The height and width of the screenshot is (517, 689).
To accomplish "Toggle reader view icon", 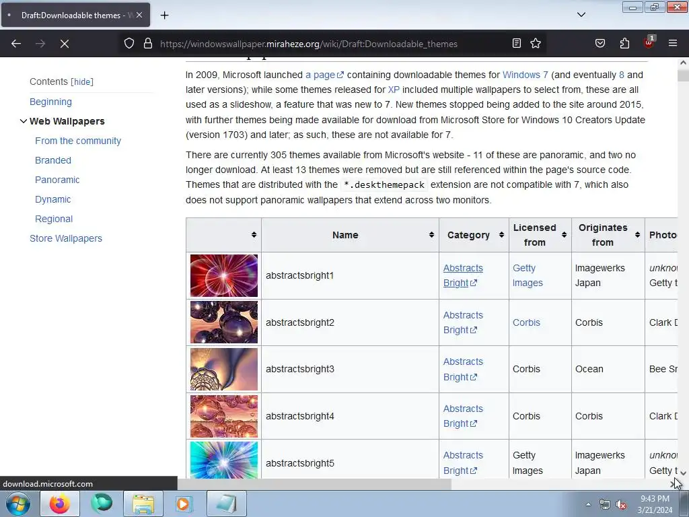I will click(x=517, y=43).
